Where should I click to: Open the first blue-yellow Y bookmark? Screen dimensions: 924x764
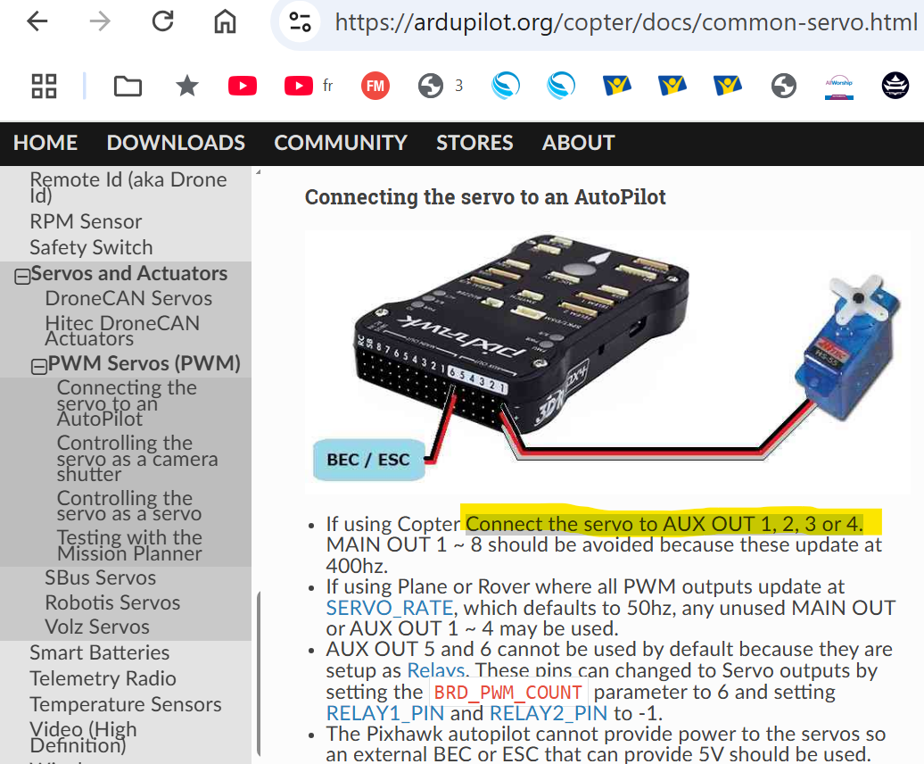(x=617, y=86)
